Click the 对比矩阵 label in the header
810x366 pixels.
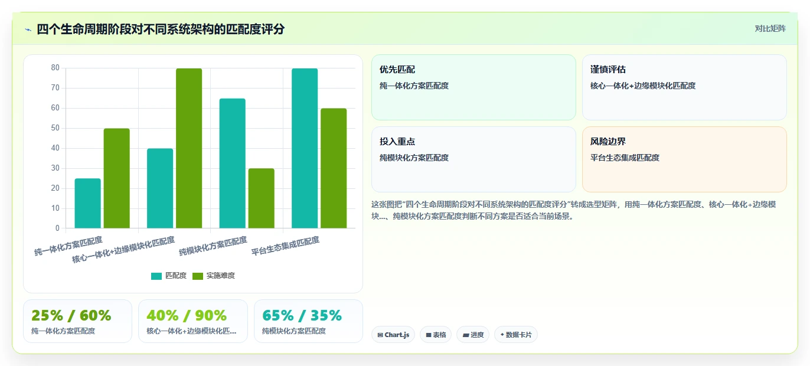point(770,28)
